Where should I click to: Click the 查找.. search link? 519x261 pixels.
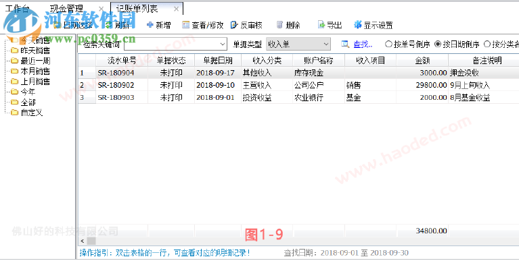tap(363, 45)
